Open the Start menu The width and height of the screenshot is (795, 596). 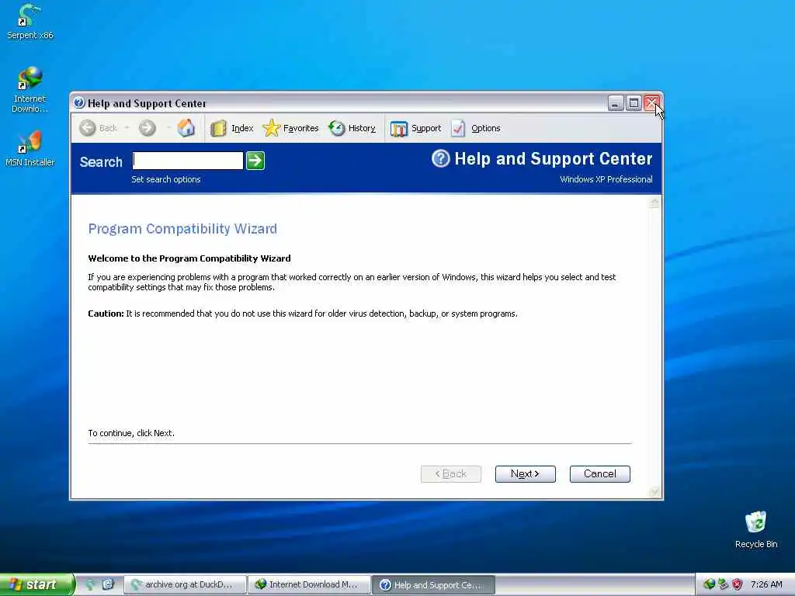36,584
